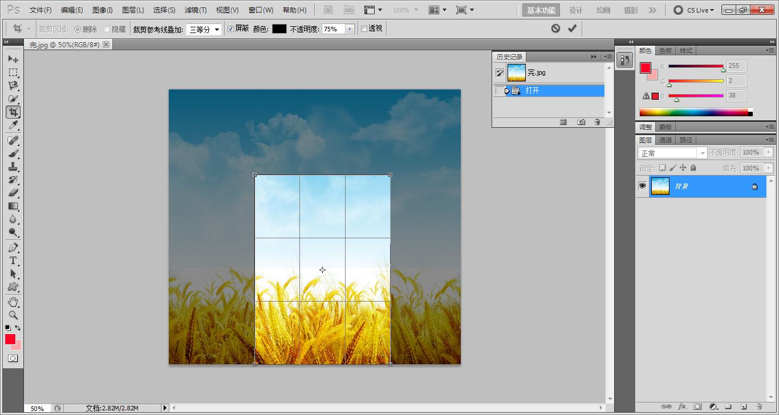Viewport: 779px width, 415px height.
Task: Add a layer mask
Action: [697, 406]
